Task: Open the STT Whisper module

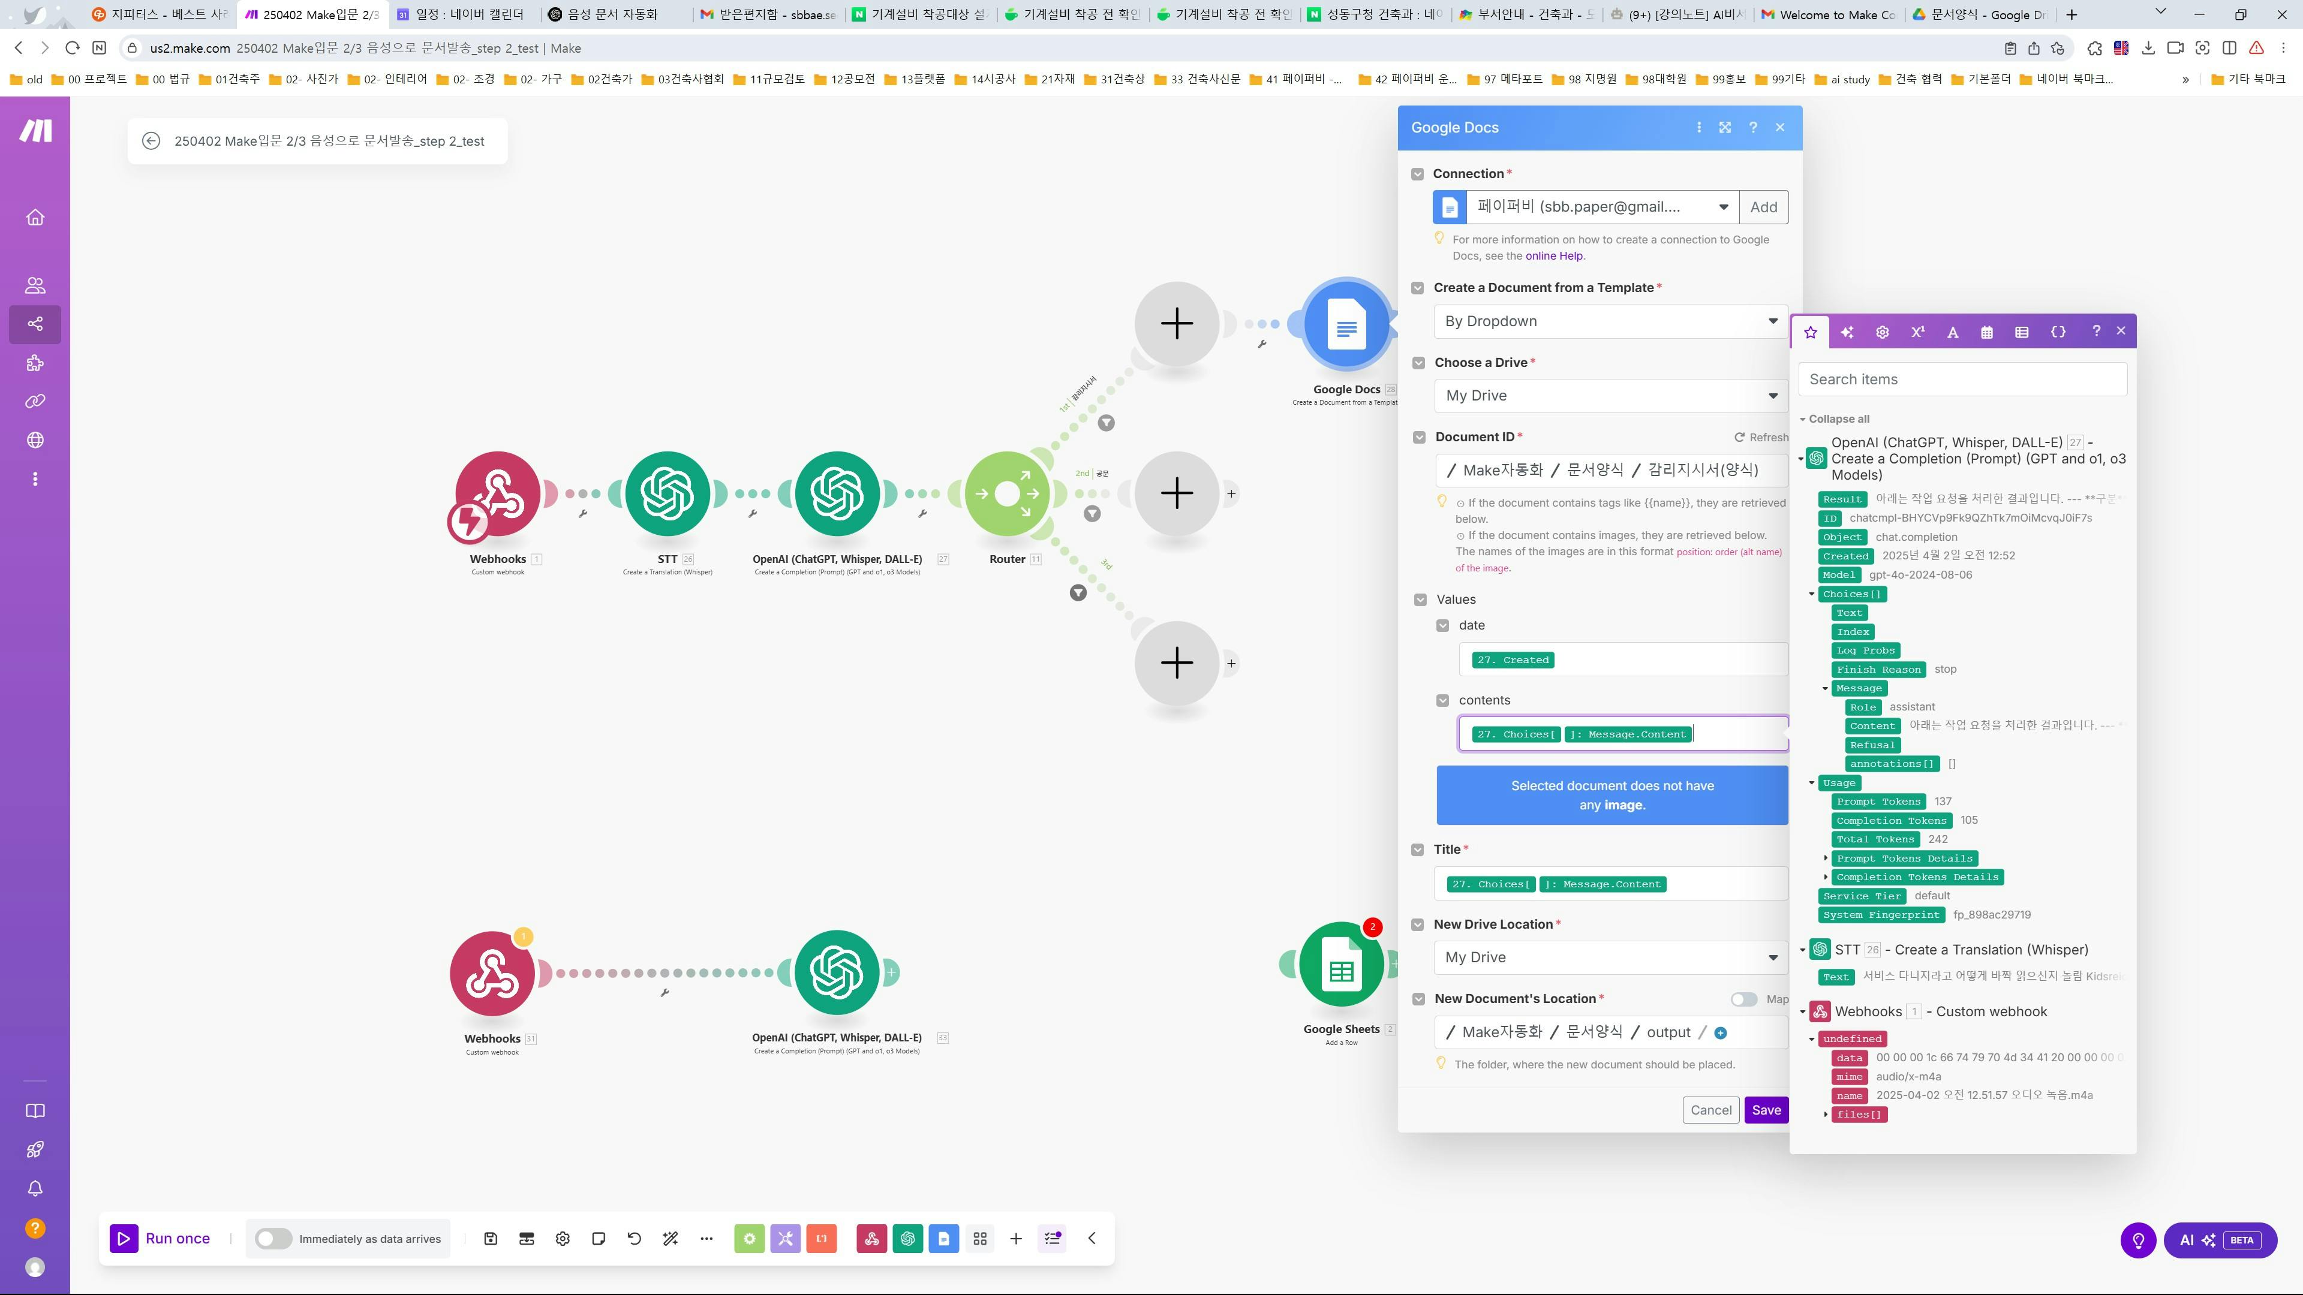Action: 667,494
